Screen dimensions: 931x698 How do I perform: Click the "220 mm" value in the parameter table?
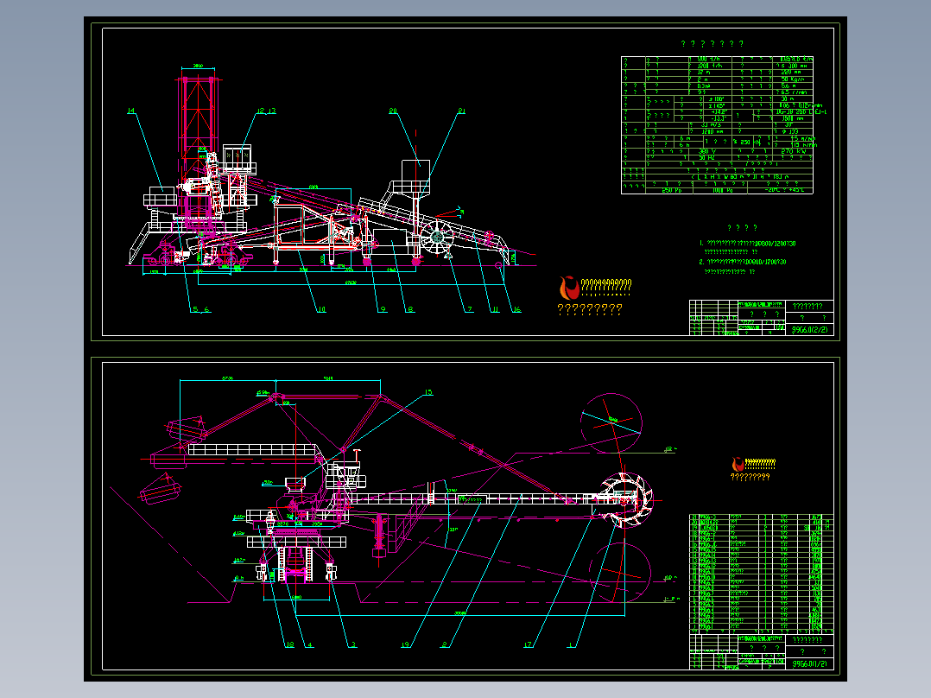pos(791,72)
